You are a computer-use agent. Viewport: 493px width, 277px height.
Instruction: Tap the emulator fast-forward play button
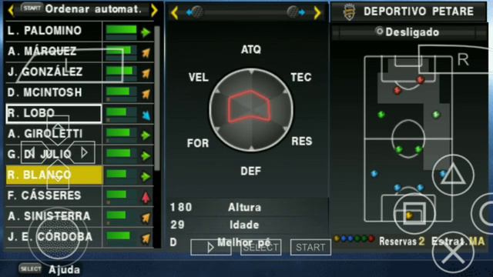211,247
